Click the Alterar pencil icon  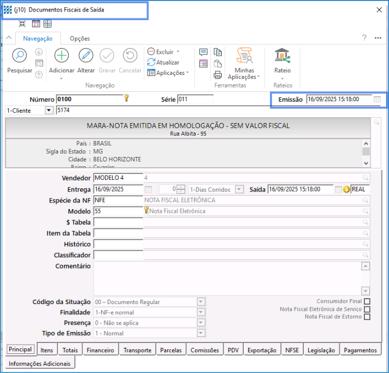coord(86,56)
